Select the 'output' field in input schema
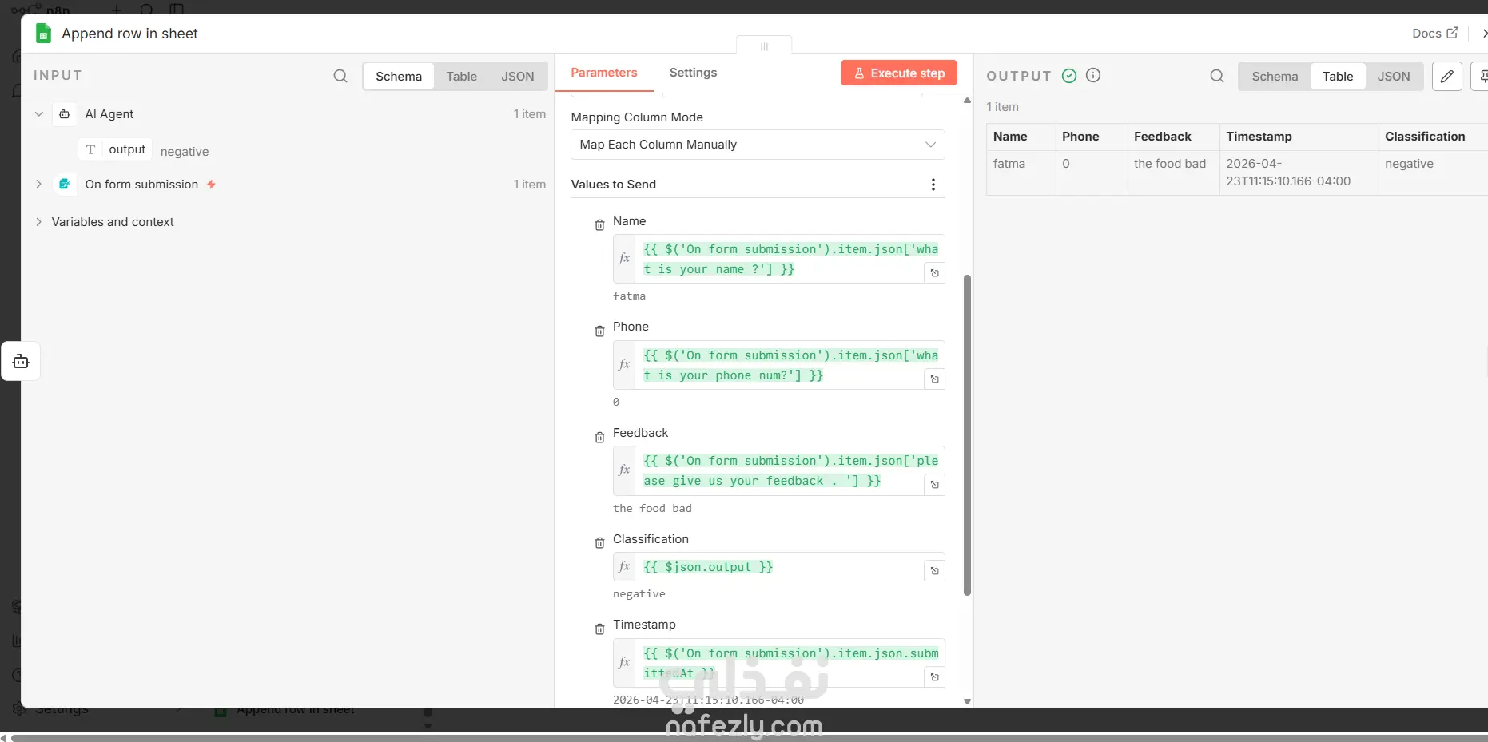Screen dimensions: 1488x742 click(x=116, y=149)
